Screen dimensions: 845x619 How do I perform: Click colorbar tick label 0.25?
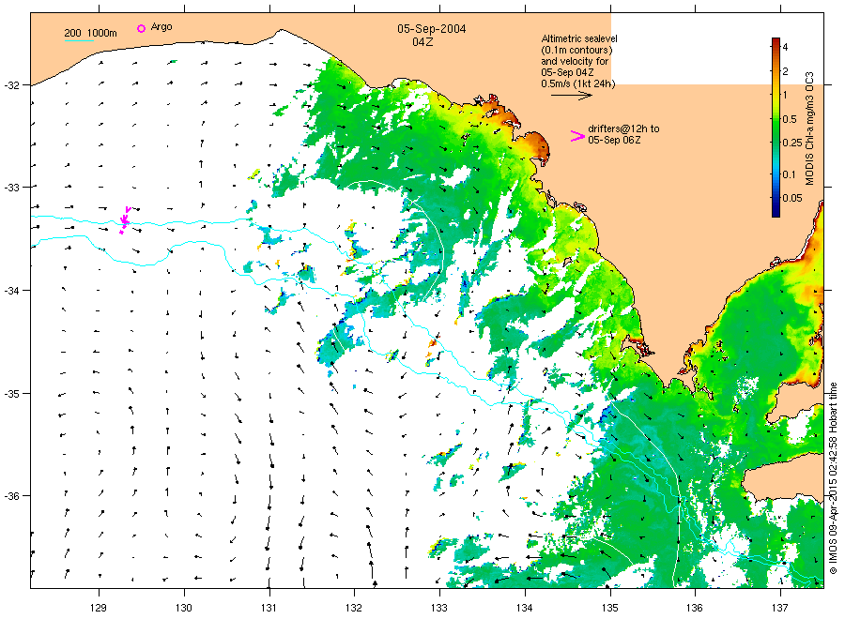792,143
